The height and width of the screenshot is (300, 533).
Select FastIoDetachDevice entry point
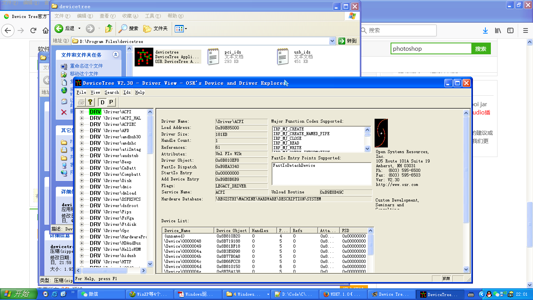point(294,165)
